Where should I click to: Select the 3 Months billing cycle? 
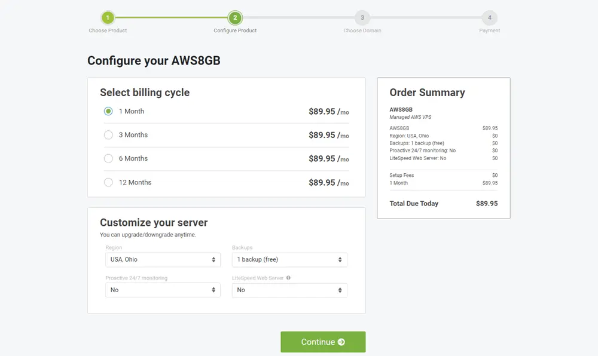pos(108,135)
